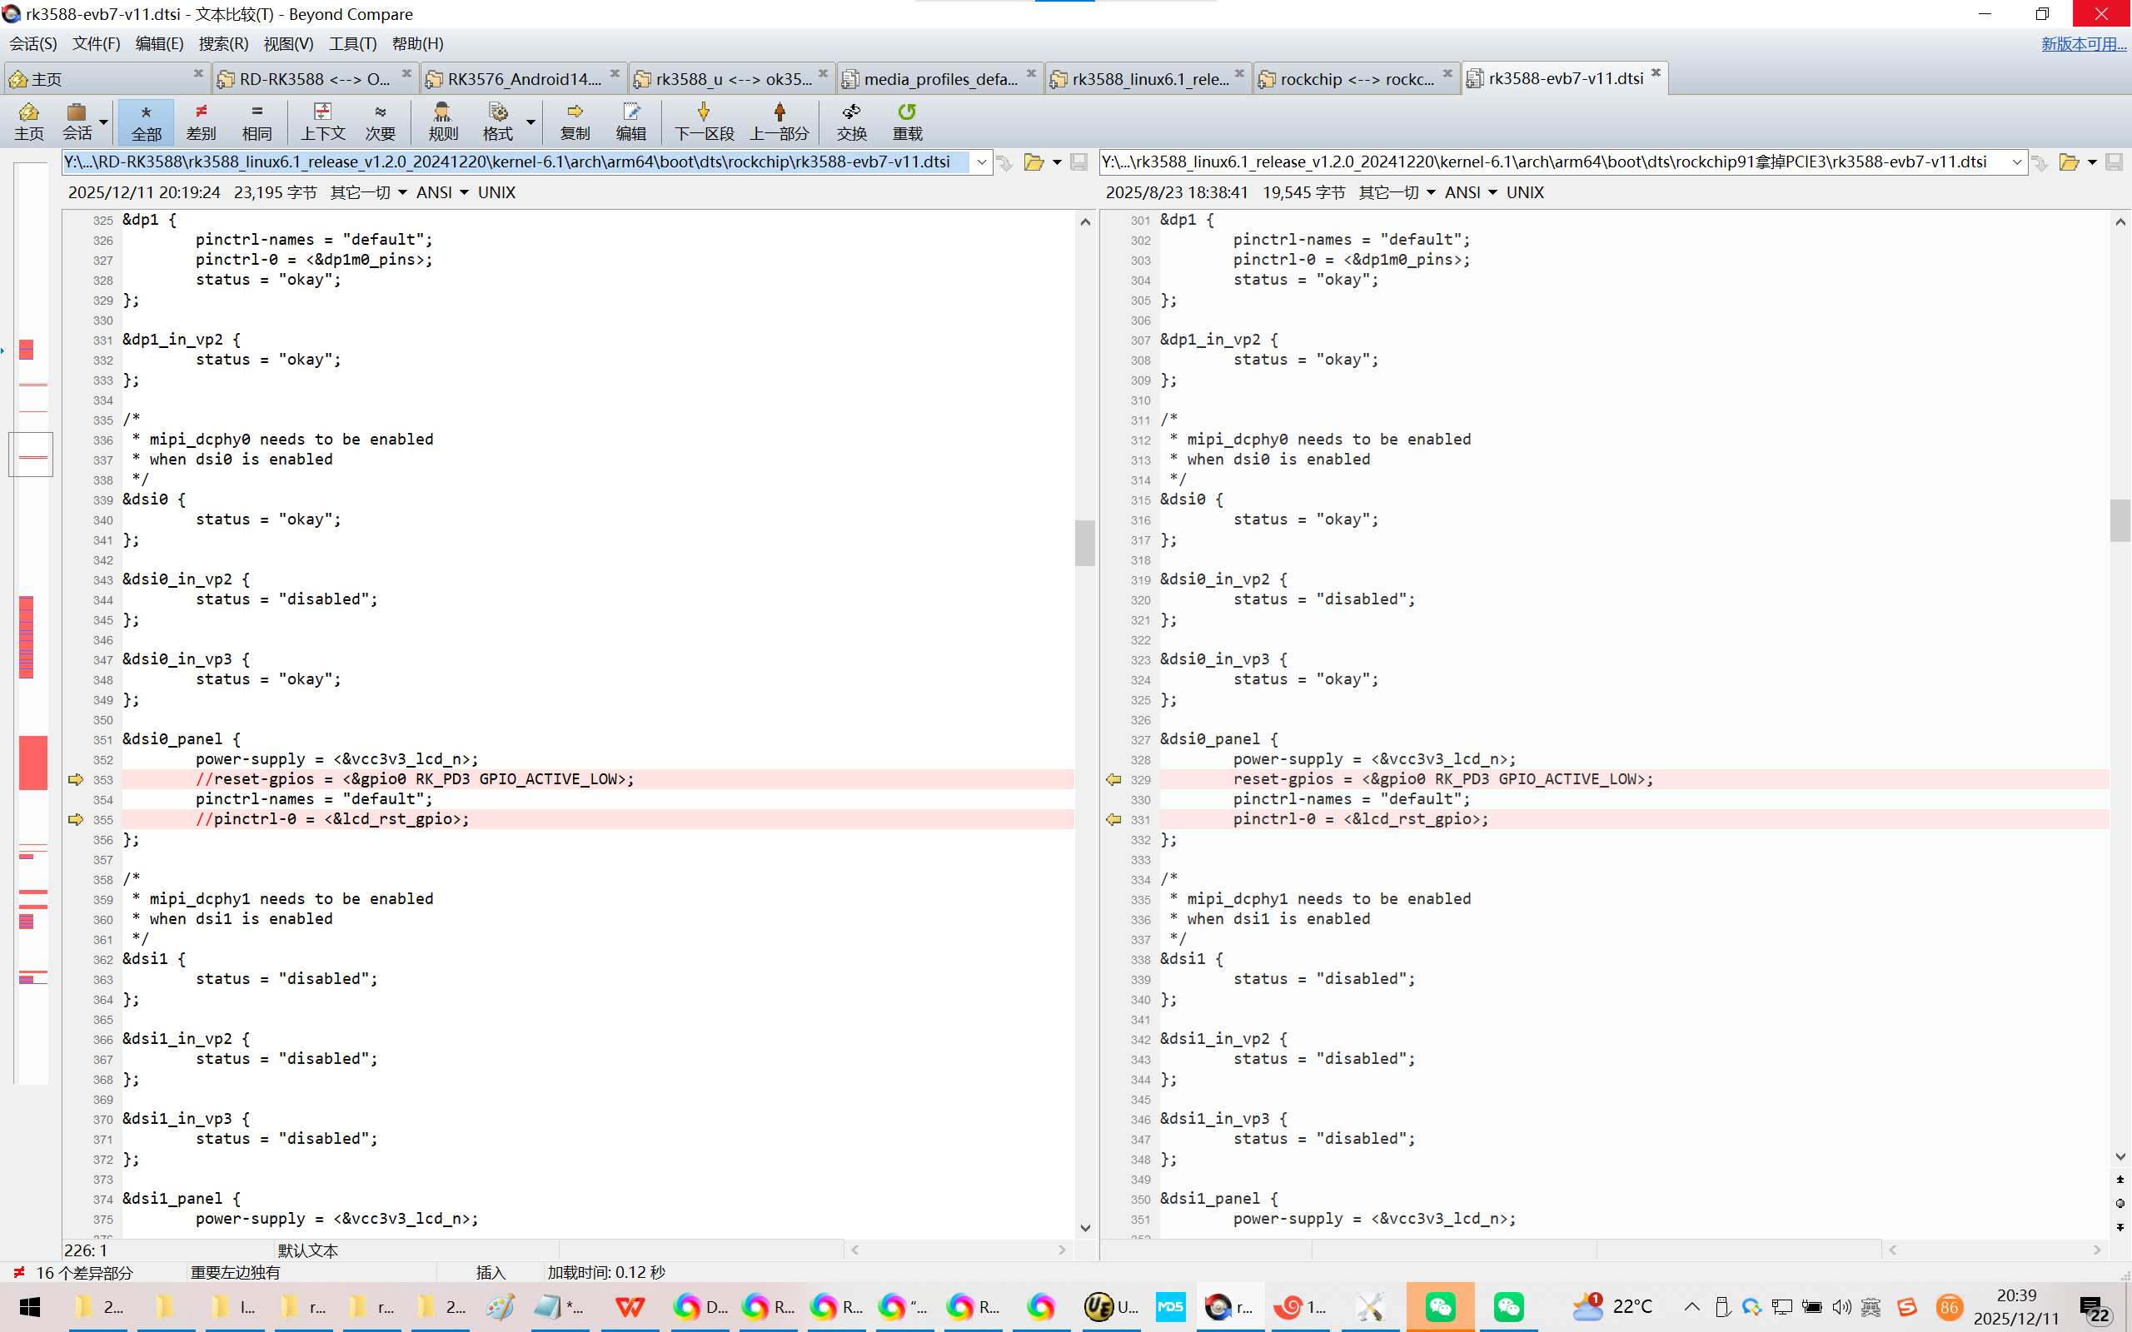Open WeChat from the taskbar

tap(1440, 1306)
